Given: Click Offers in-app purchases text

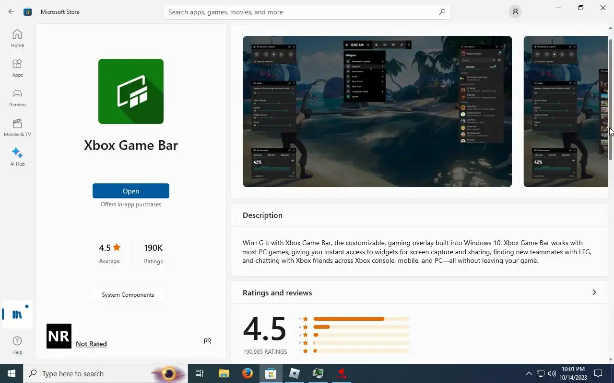Looking at the screenshot, I should pos(131,204).
